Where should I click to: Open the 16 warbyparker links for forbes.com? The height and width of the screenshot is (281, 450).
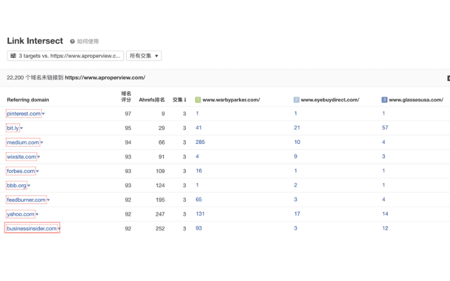pyautogui.click(x=199, y=171)
